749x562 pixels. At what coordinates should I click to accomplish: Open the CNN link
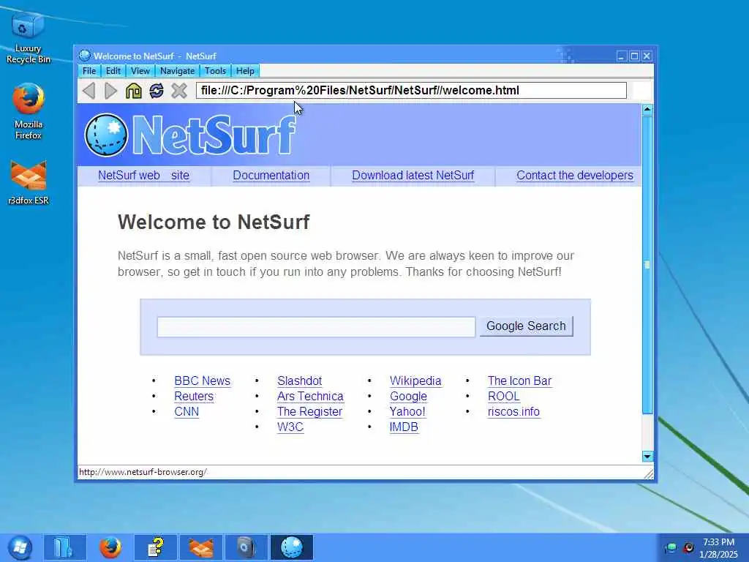(x=187, y=411)
